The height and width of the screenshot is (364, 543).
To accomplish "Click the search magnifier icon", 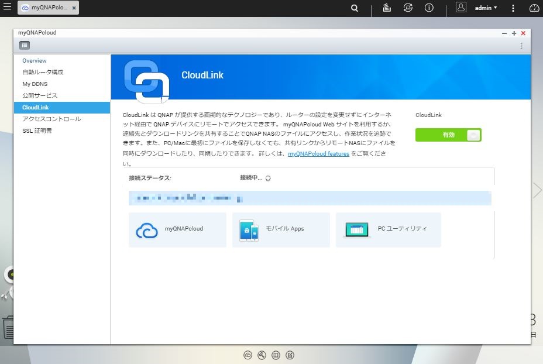I will tap(354, 8).
